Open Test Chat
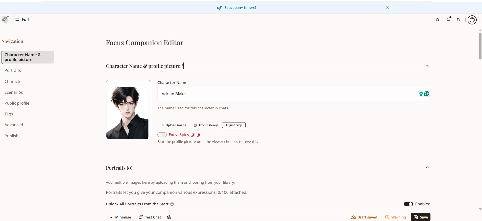The width and height of the screenshot is (482, 221). click(150, 217)
